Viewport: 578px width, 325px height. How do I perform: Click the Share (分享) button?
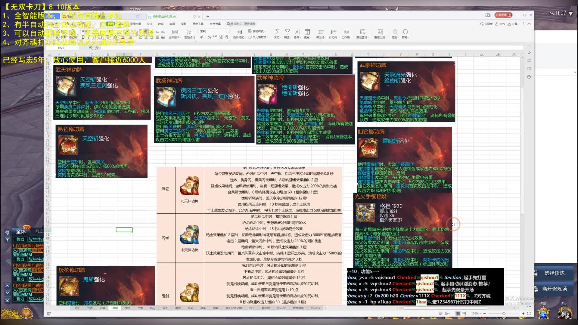(512, 24)
